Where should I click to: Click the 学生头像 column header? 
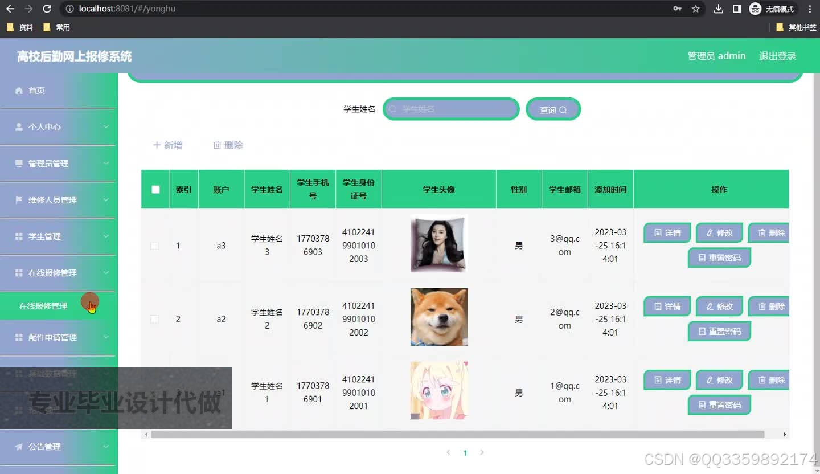tap(438, 189)
